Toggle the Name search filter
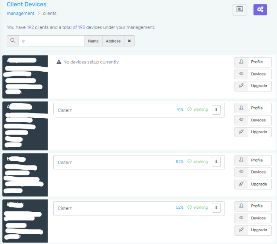The image size is (277, 244). point(93,41)
